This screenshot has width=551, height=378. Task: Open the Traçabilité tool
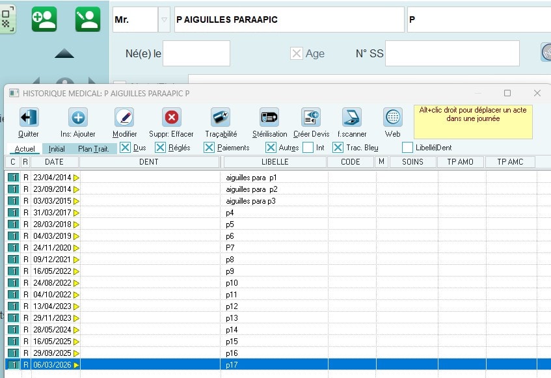221,117
